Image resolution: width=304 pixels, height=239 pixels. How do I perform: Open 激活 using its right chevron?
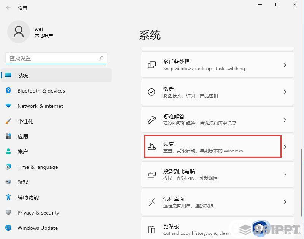pyautogui.click(x=285, y=92)
